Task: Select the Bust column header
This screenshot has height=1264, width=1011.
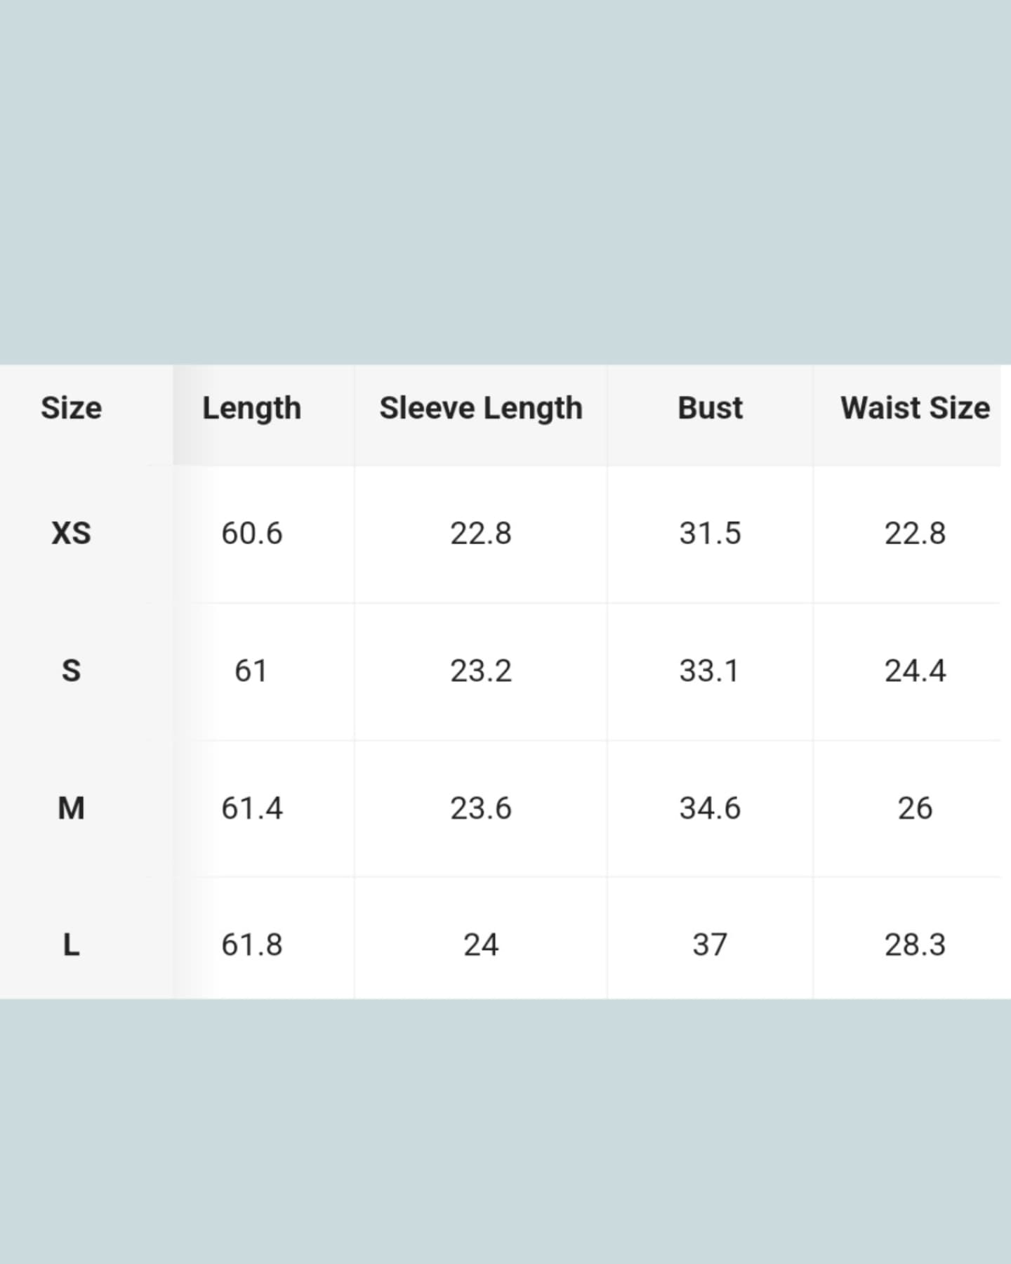Action: coord(710,408)
